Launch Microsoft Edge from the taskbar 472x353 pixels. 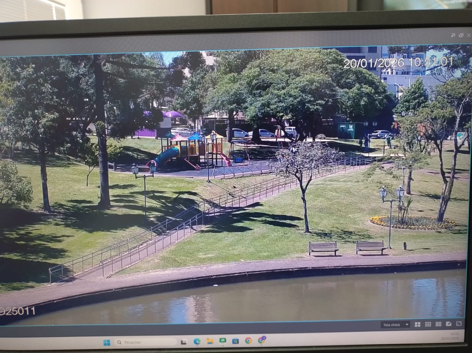click(x=197, y=342)
